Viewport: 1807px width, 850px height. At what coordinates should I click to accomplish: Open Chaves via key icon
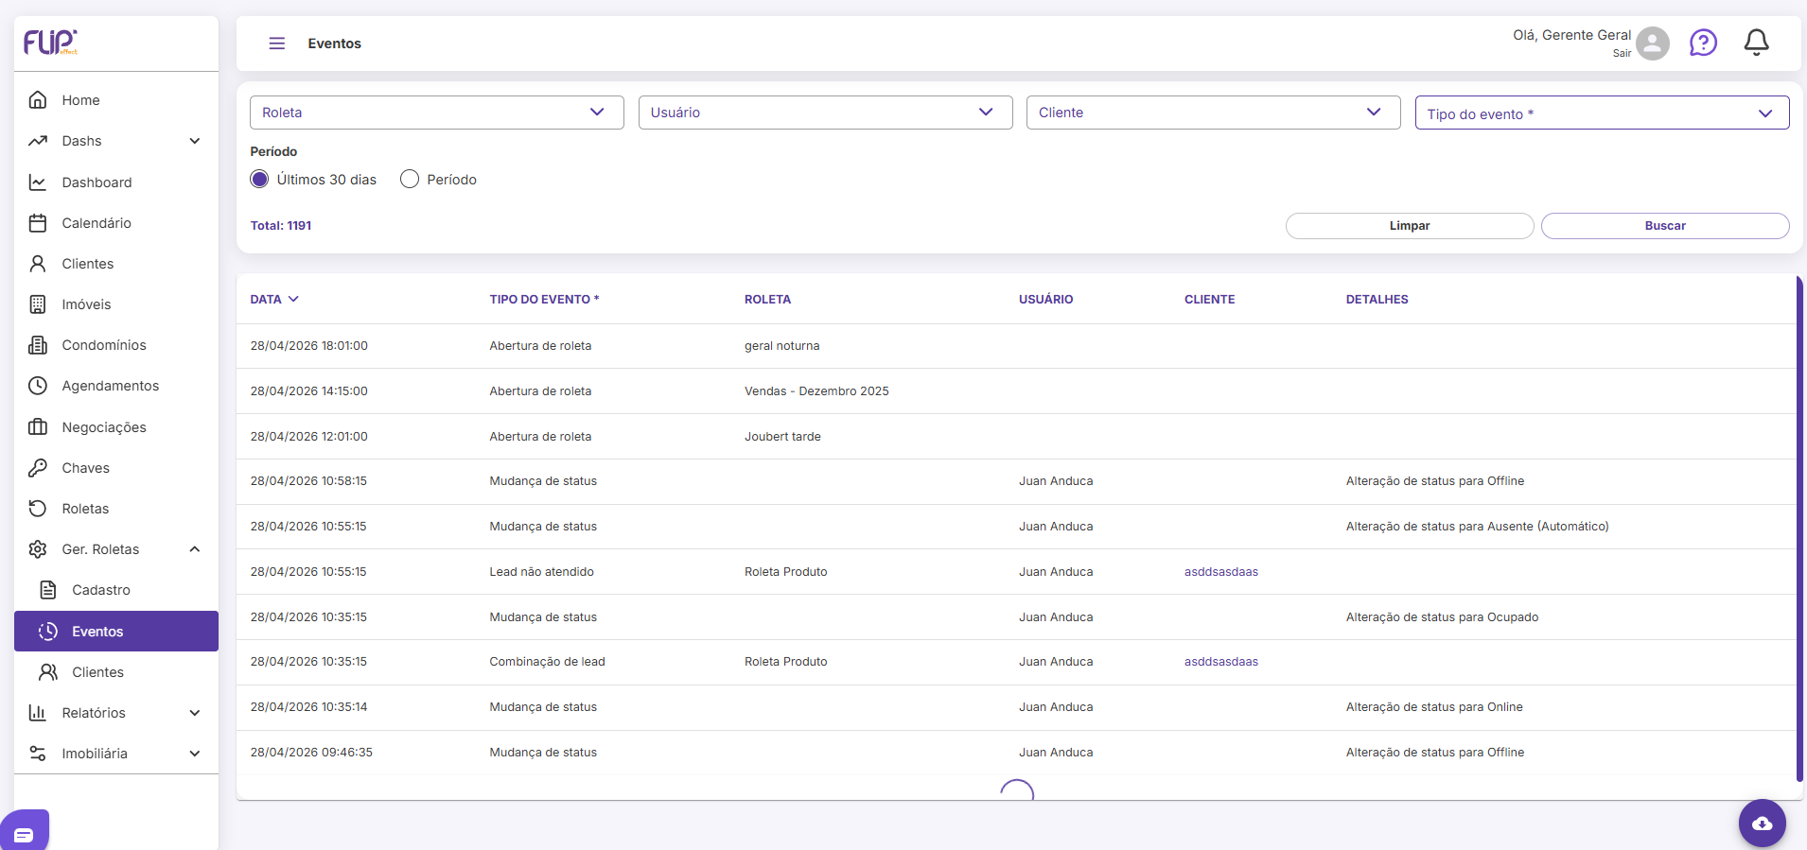[38, 468]
